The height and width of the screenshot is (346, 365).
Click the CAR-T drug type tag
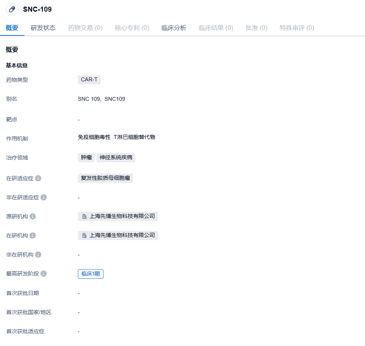[x=89, y=80]
